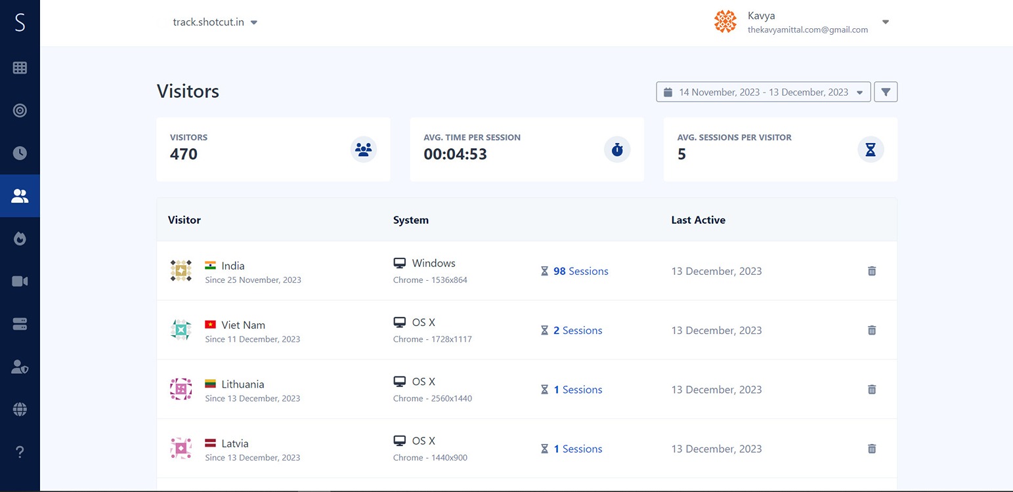Open privacy settings via the user-shield icon
The width and height of the screenshot is (1013, 492).
(20, 366)
